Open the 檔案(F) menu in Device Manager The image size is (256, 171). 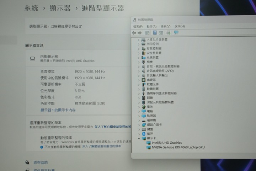[x=138, y=26]
